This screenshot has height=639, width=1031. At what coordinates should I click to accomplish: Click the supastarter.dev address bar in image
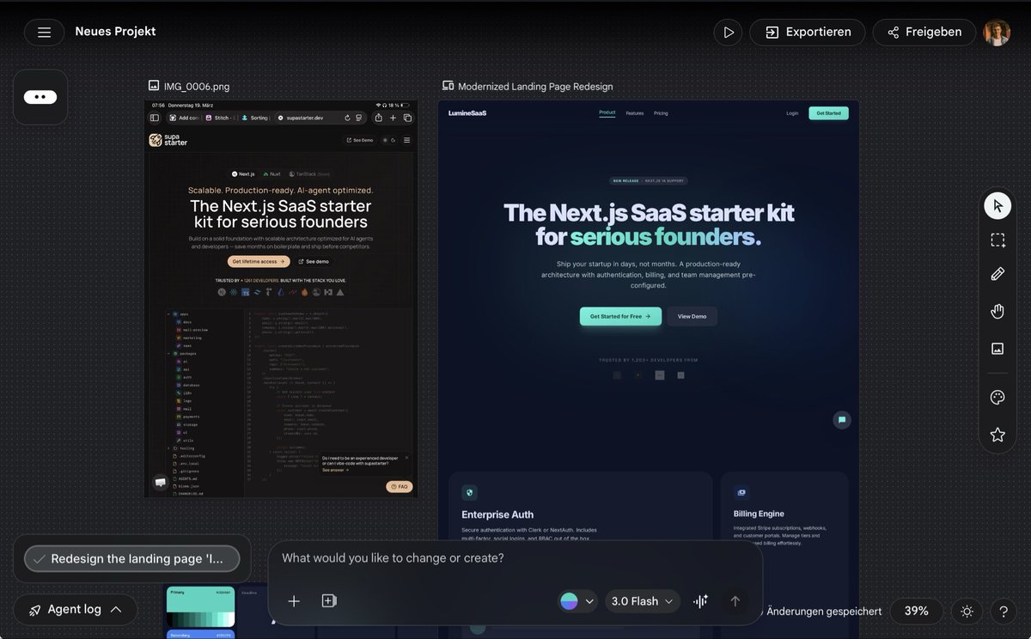point(307,118)
